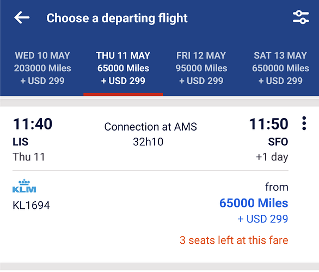This screenshot has width=319, height=272.
Task: Click the + USD 299 fare surcharge
Action: click(262, 219)
